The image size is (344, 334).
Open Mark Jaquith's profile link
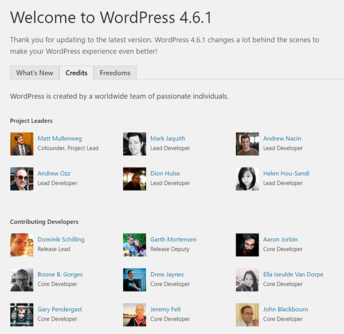coord(168,138)
